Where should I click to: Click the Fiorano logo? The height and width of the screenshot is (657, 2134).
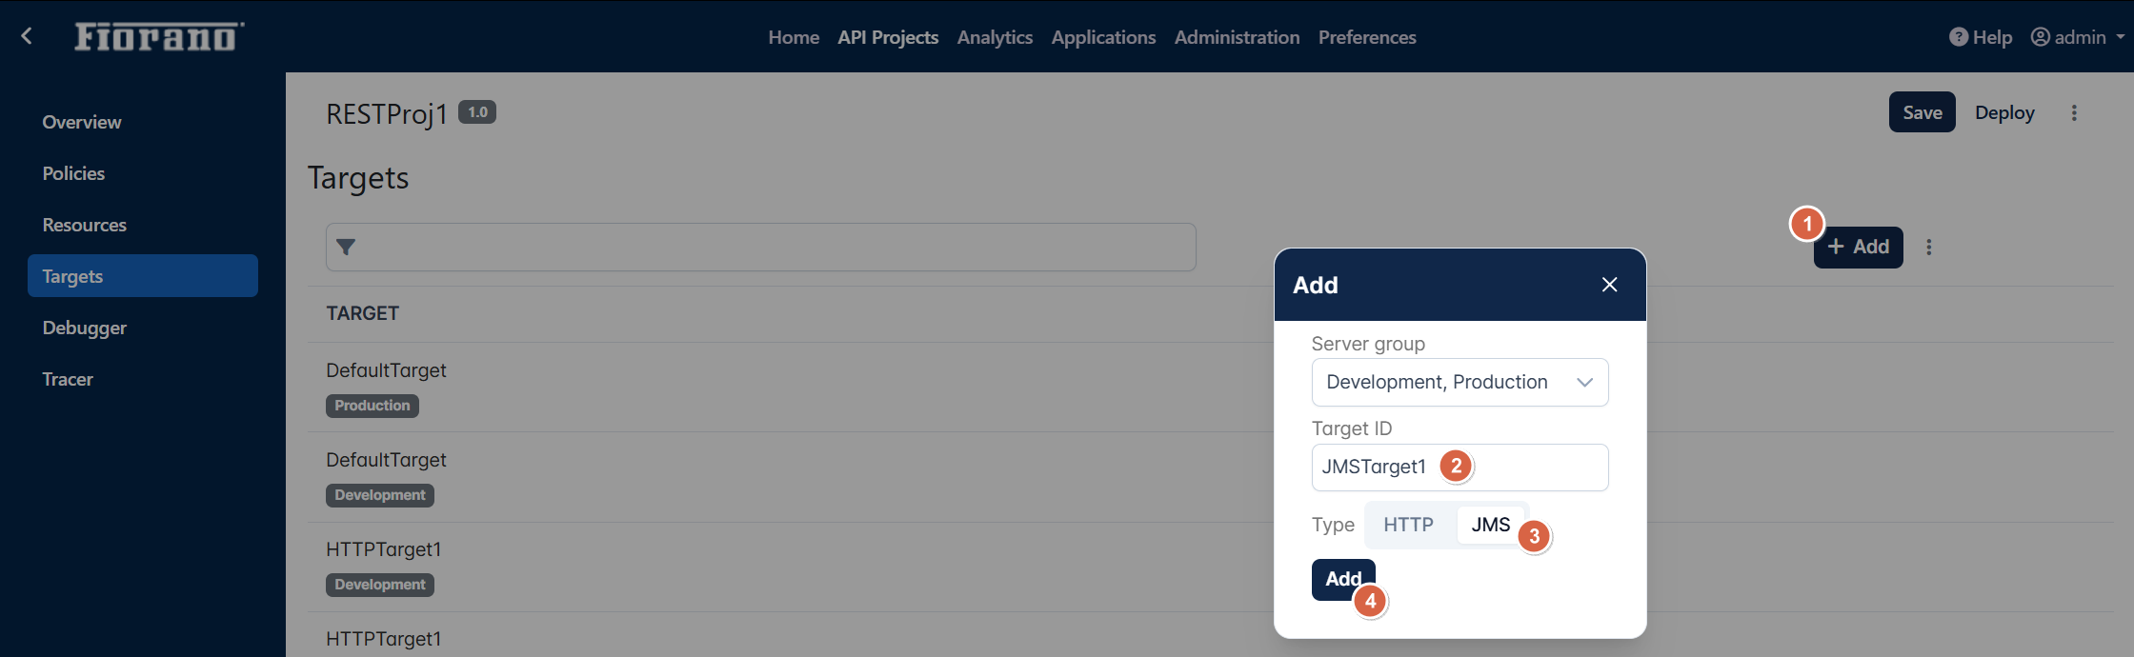(x=159, y=36)
